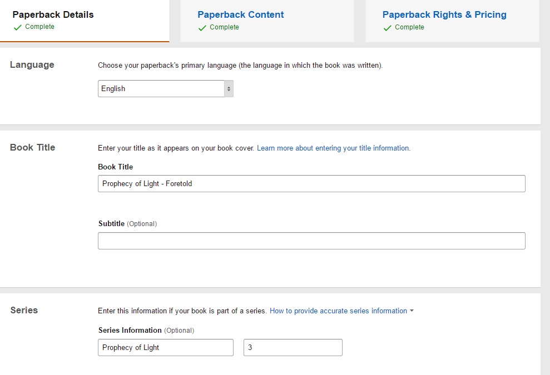The width and height of the screenshot is (550, 375).
Task: Click the green Complete checkmark under Paperback Details
Action: click(x=17, y=27)
